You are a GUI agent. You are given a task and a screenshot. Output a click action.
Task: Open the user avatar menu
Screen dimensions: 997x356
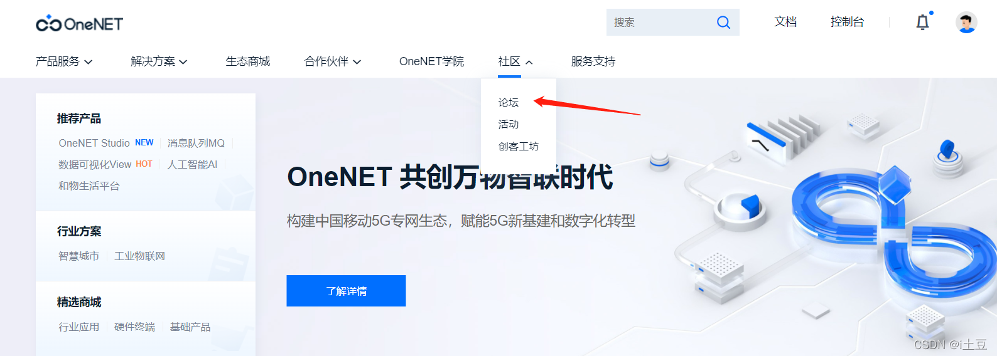(966, 23)
